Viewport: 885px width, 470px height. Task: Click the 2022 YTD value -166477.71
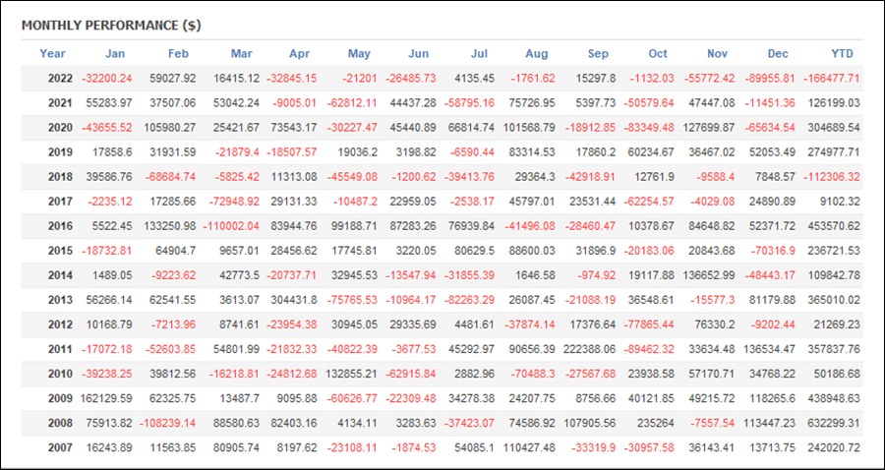tap(832, 79)
